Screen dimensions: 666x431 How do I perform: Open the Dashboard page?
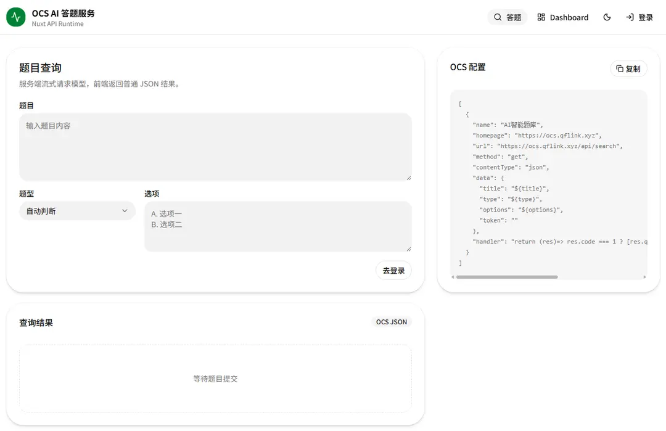click(563, 17)
